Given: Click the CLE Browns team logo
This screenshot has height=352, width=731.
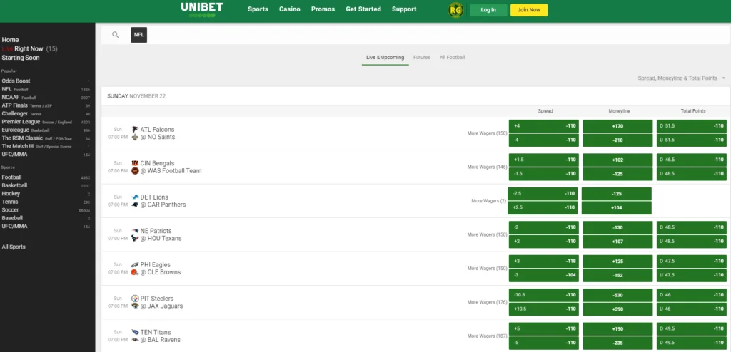Looking at the screenshot, I should [135, 272].
